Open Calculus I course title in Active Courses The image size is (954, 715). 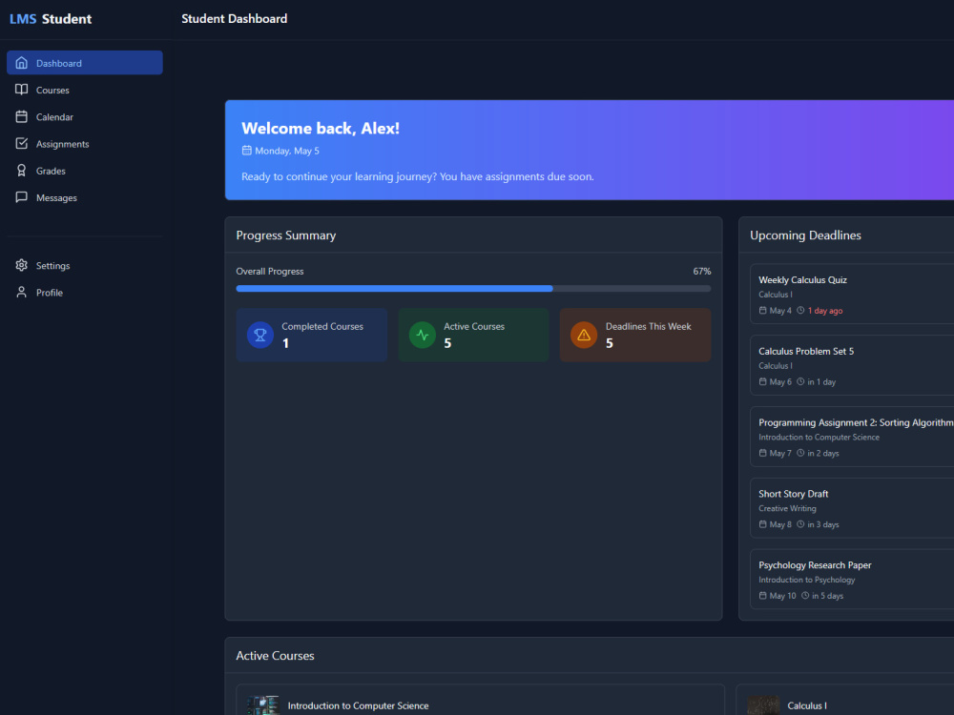pyautogui.click(x=807, y=705)
